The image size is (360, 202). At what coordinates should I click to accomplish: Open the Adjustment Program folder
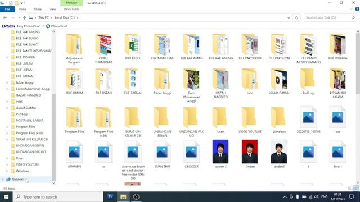(x=74, y=49)
